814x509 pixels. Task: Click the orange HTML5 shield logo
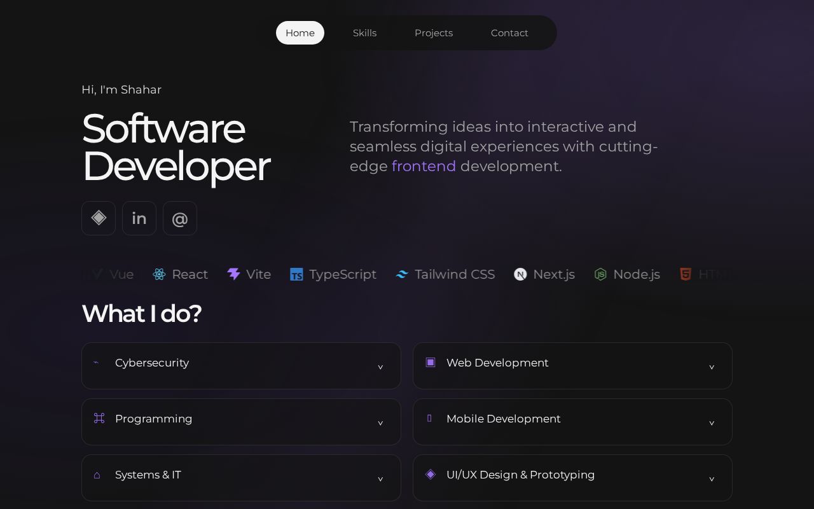click(686, 274)
